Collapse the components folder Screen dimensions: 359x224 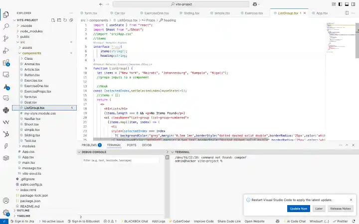pyautogui.click(x=32, y=53)
